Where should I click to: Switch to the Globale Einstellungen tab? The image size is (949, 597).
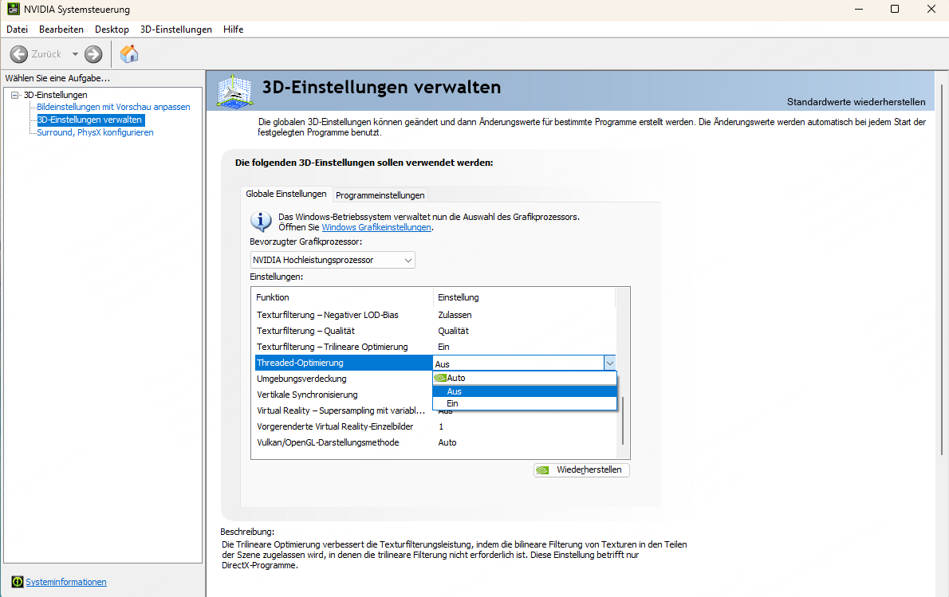[x=286, y=194]
